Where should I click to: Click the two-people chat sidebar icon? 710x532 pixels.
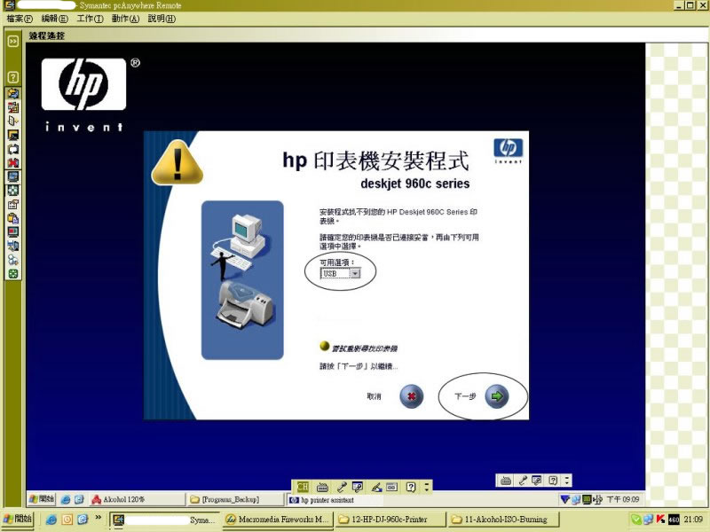coord(13,260)
